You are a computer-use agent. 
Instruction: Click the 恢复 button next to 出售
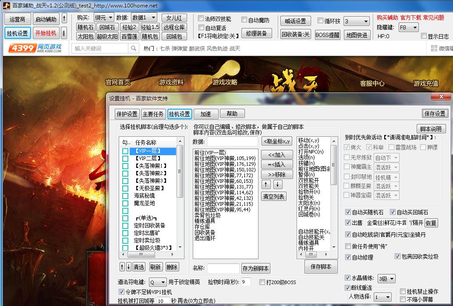coord(431,223)
